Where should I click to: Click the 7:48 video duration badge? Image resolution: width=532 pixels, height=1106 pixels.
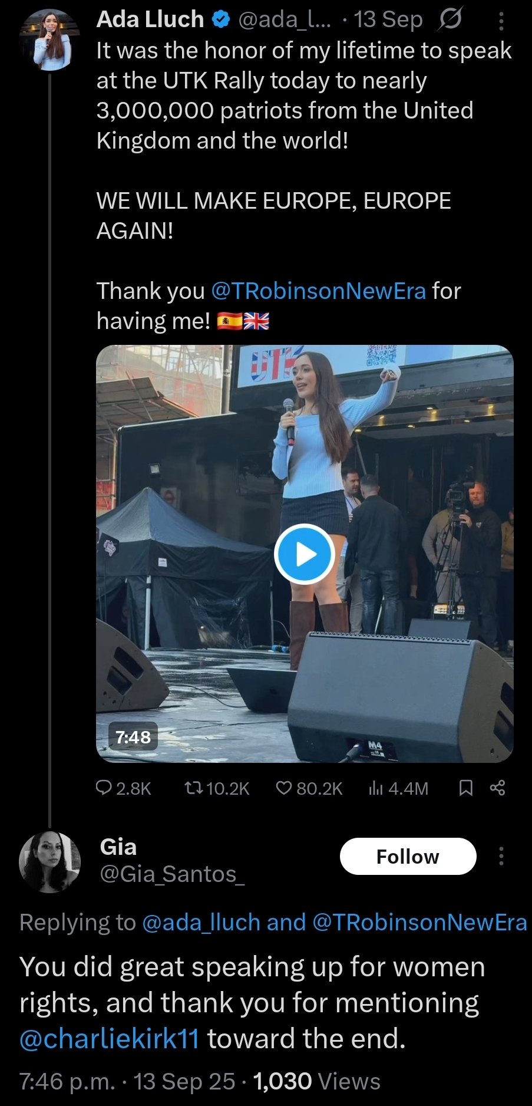[x=133, y=737]
